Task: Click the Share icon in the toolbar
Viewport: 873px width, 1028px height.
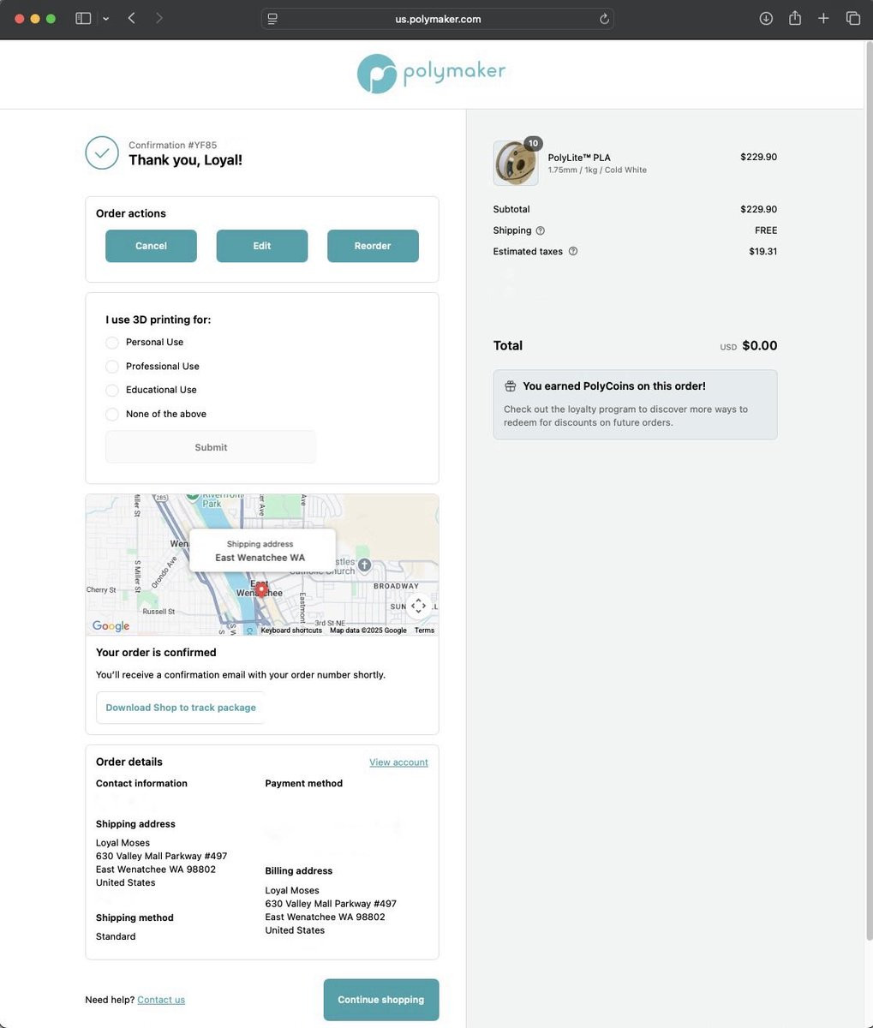Action: point(795,18)
